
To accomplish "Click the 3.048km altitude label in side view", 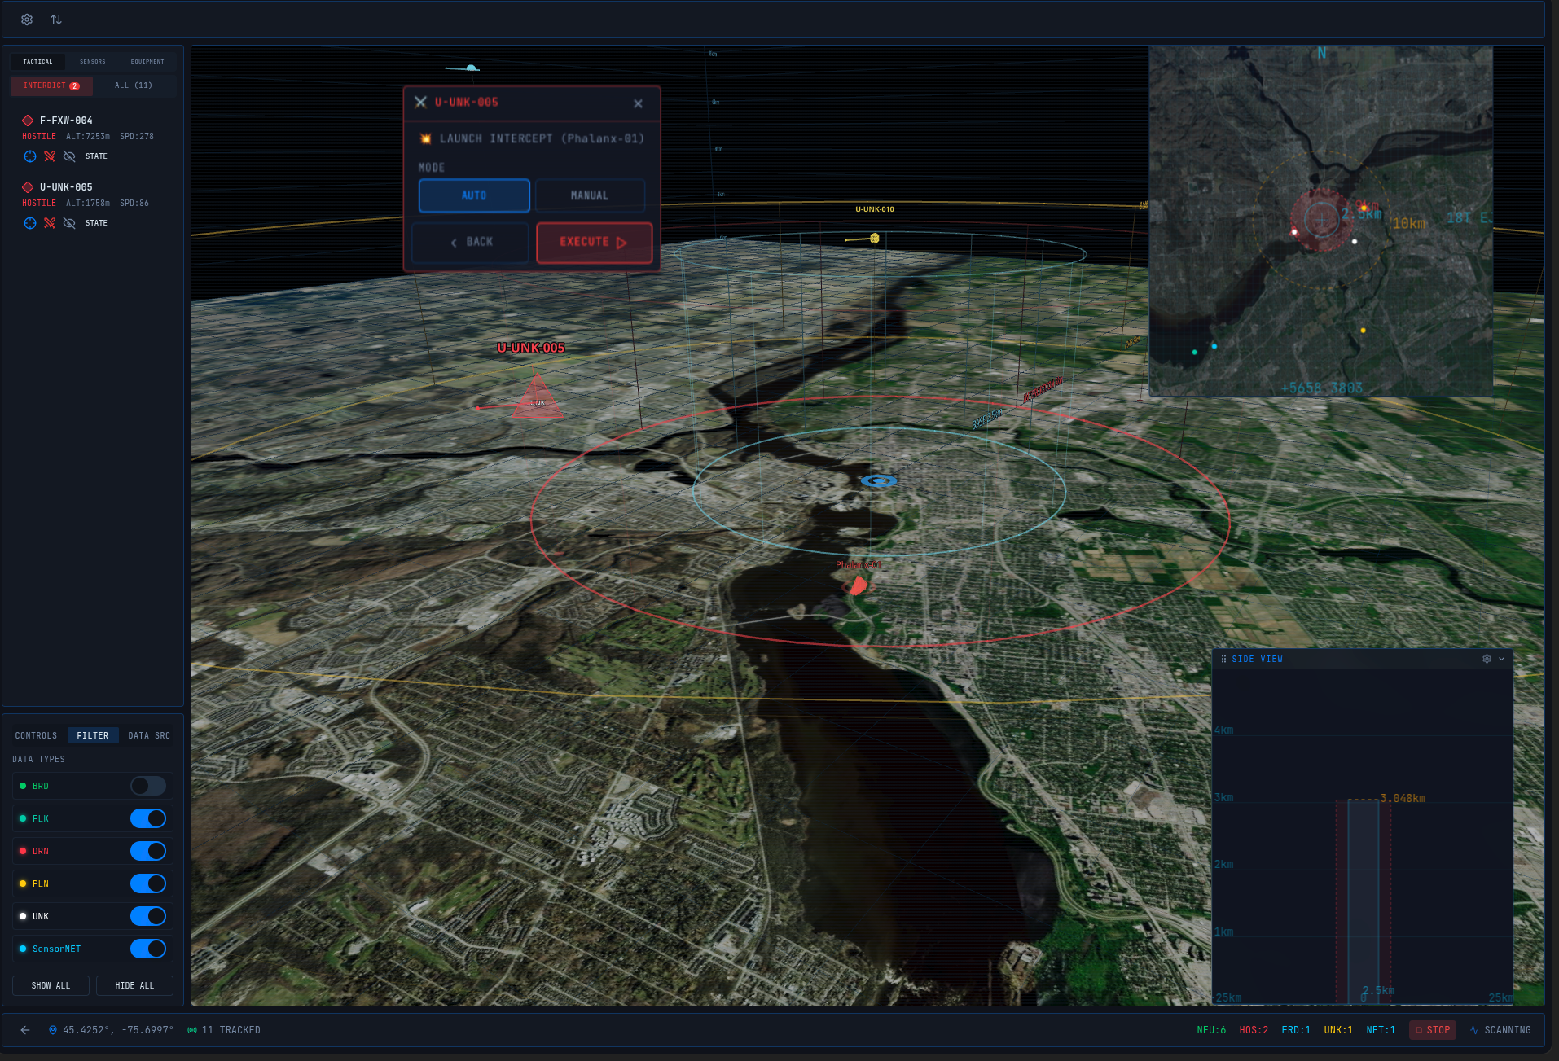I will 1403,798.
